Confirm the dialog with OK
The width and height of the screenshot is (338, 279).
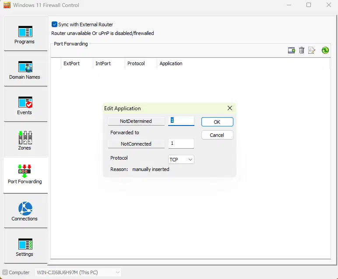tap(217, 122)
